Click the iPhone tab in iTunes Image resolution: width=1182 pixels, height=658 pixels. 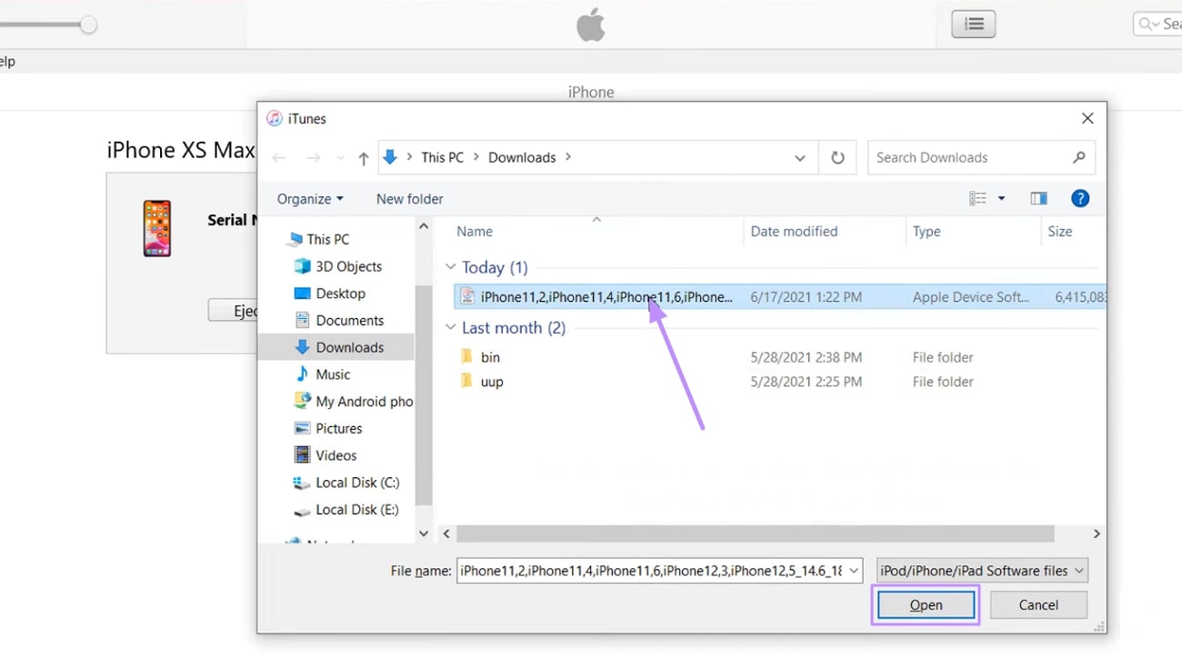(591, 92)
